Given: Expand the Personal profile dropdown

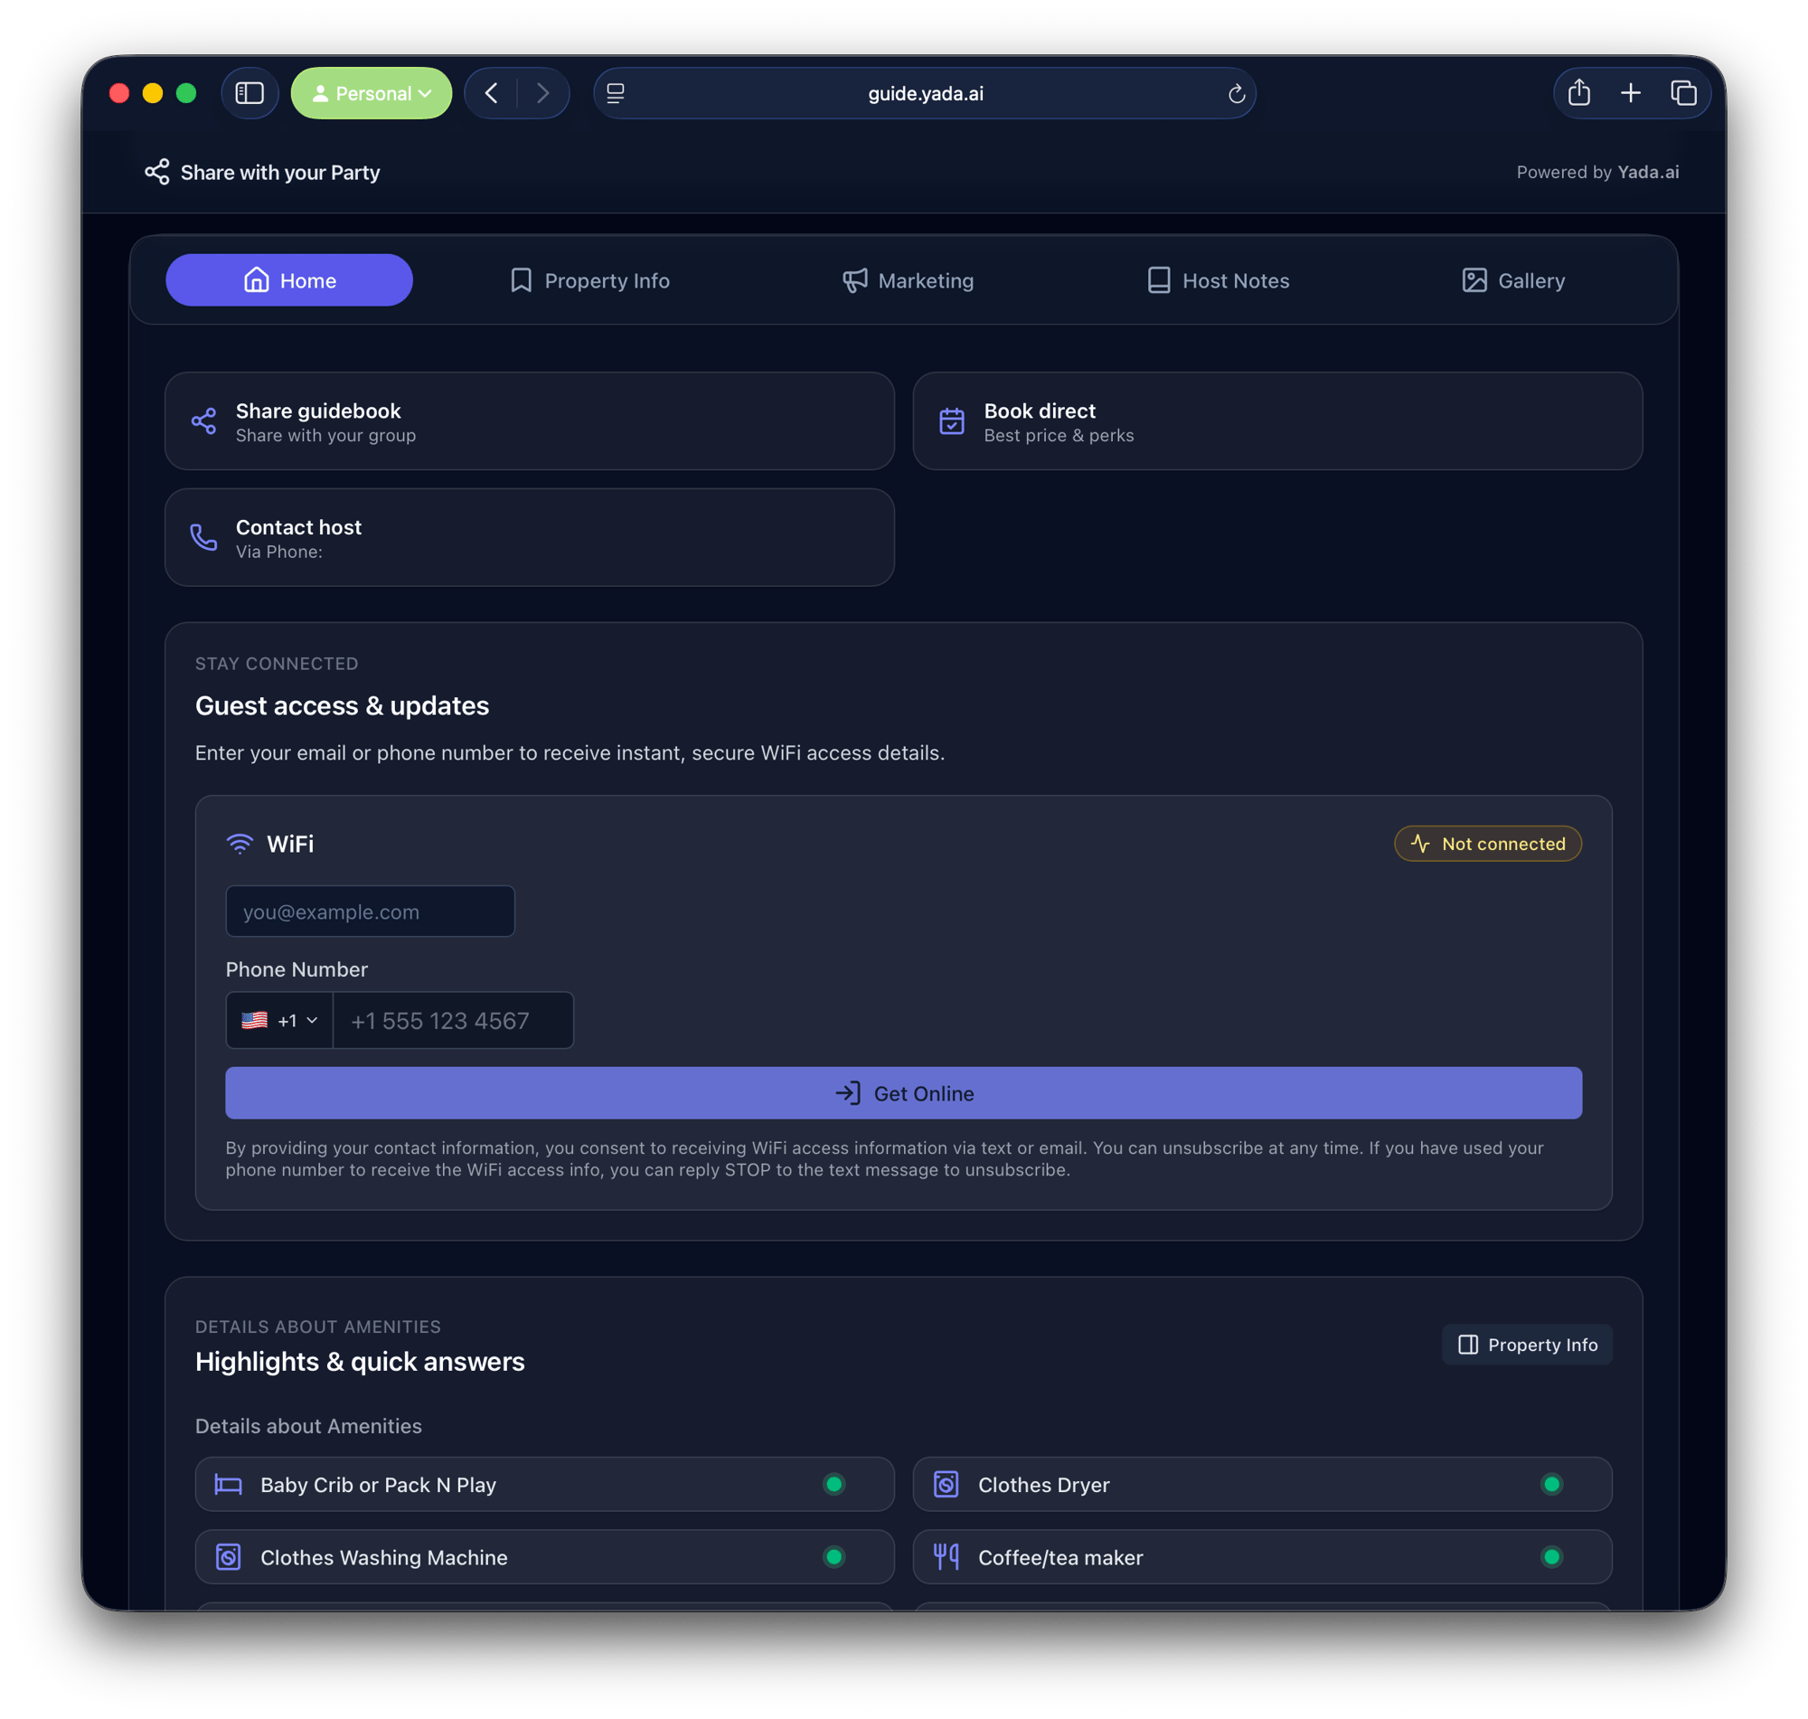Looking at the screenshot, I should [371, 93].
